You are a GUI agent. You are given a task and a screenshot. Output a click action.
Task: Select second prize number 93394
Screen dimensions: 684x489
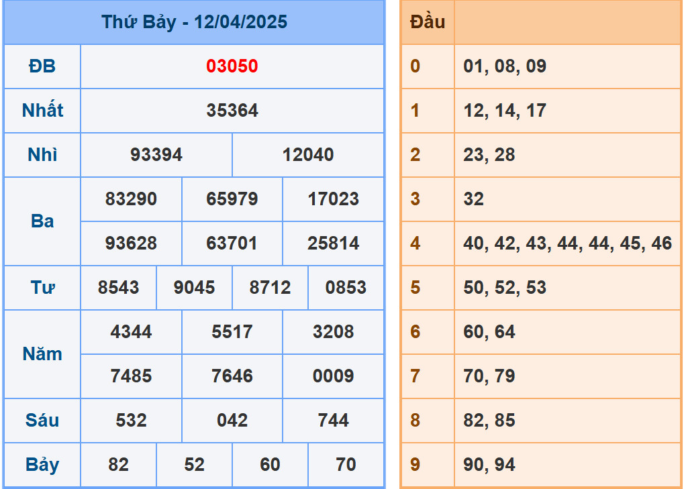tap(156, 155)
